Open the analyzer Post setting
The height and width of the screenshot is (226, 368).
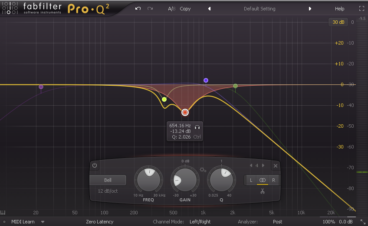[277, 222]
